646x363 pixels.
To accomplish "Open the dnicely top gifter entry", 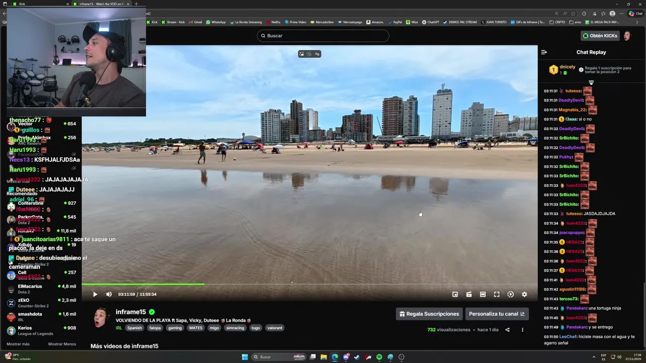I will point(562,70).
